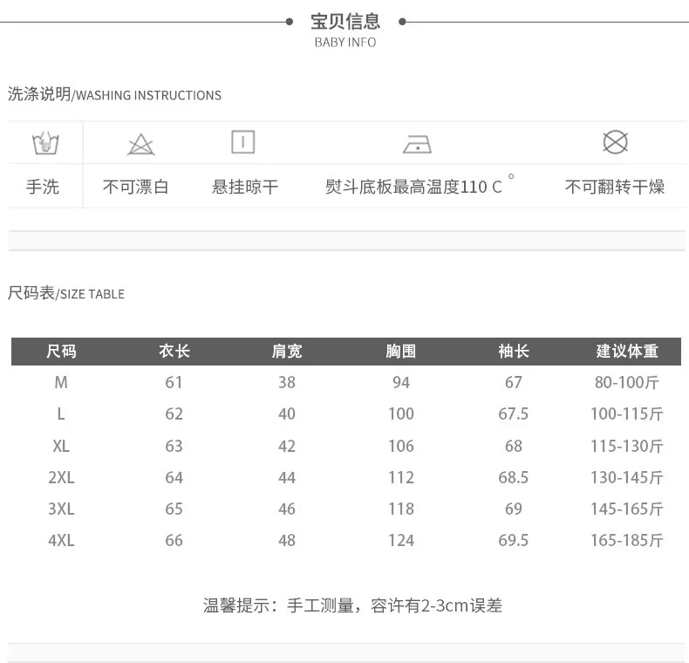
Task: Click the 袖长 column header
Action: [x=514, y=352]
